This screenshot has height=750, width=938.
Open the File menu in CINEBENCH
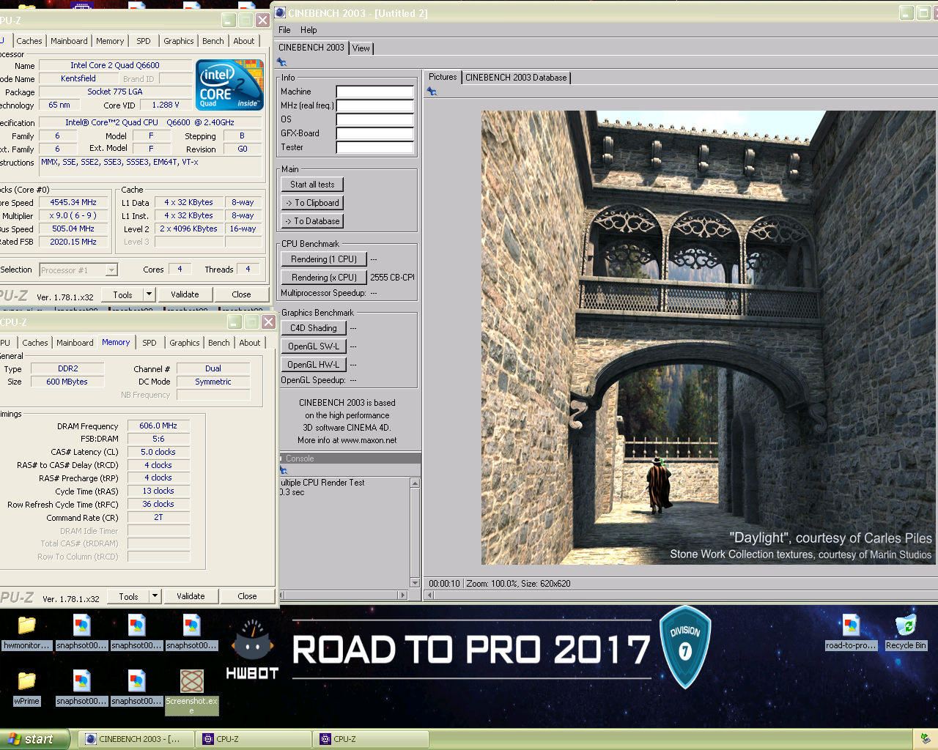284,30
